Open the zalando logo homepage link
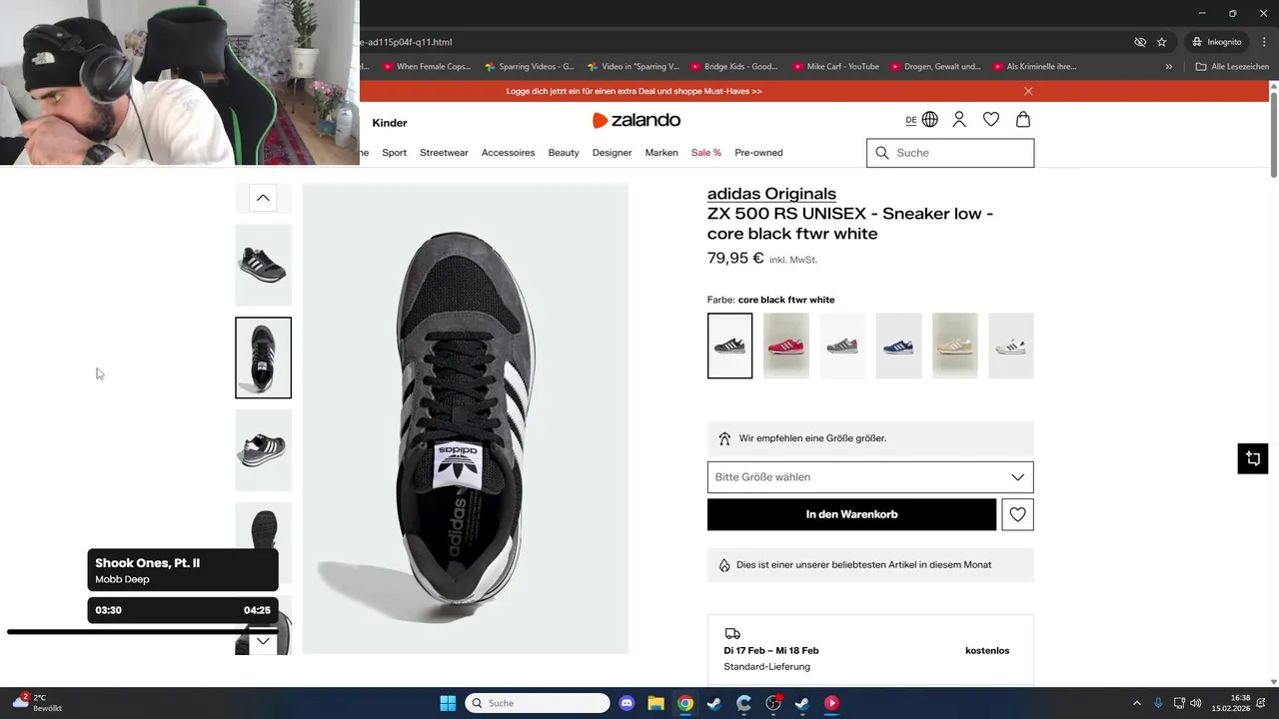Viewport: 1279px width, 719px height. click(x=637, y=120)
